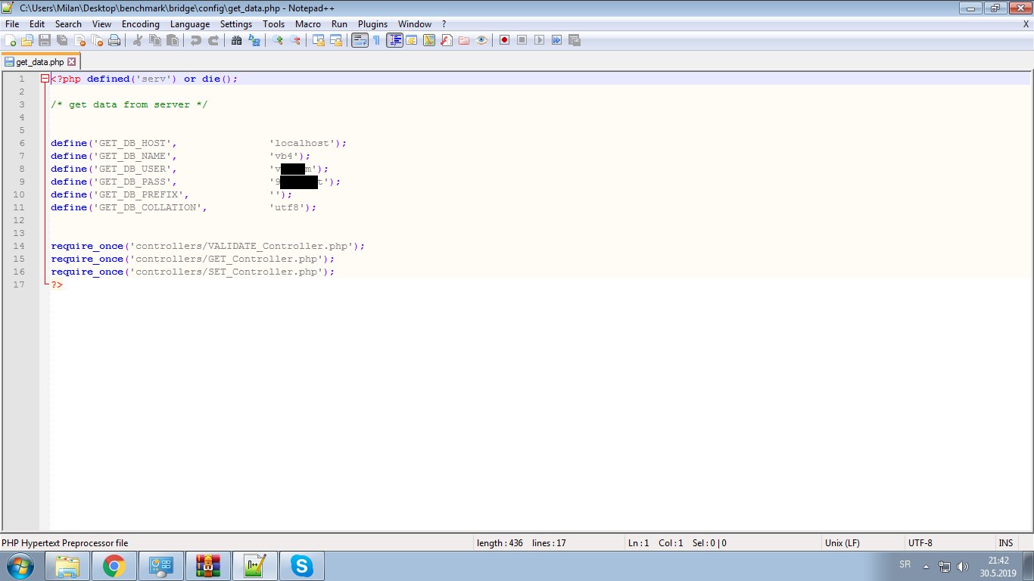This screenshot has width=1034, height=581.
Task: Click the Paste toolbar icon
Action: 173,40
